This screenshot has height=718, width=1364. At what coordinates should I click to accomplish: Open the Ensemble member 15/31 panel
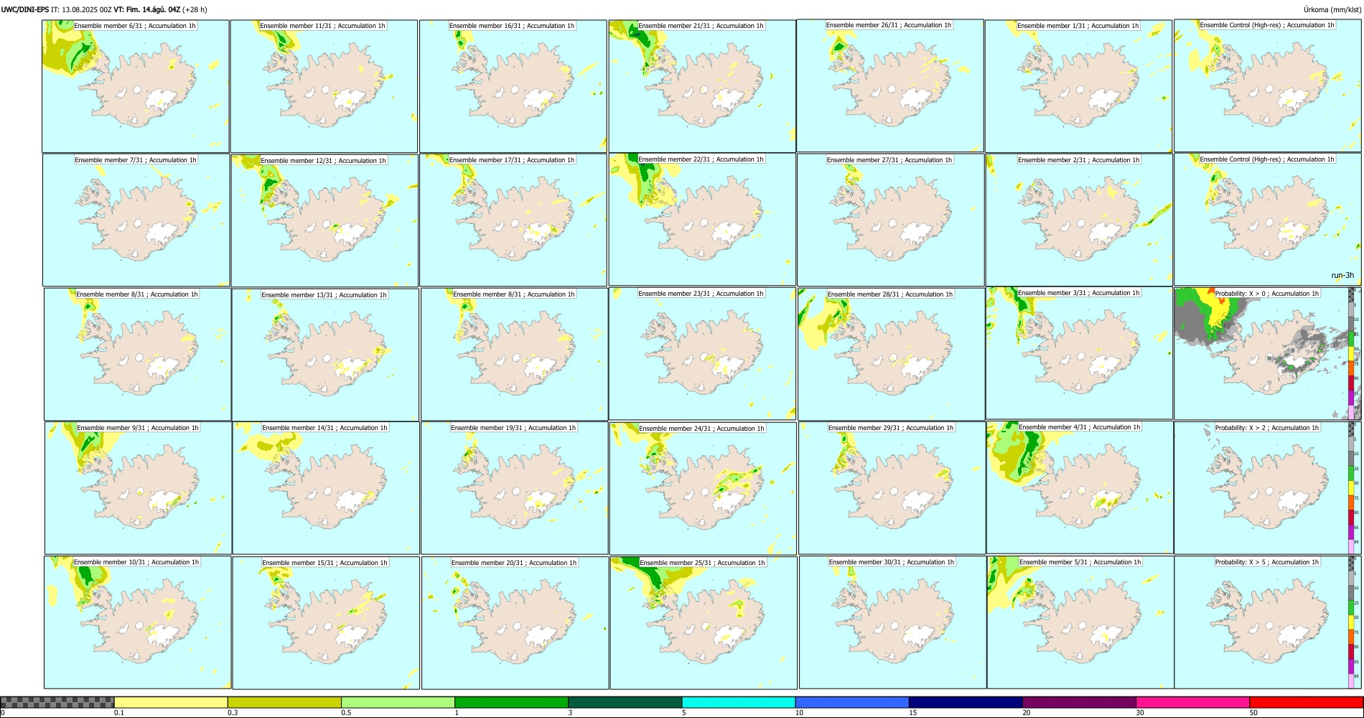click(x=326, y=623)
